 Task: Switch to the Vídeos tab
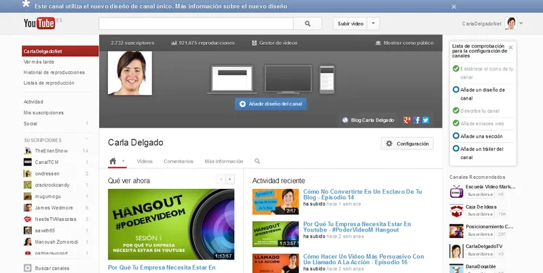pos(145,161)
